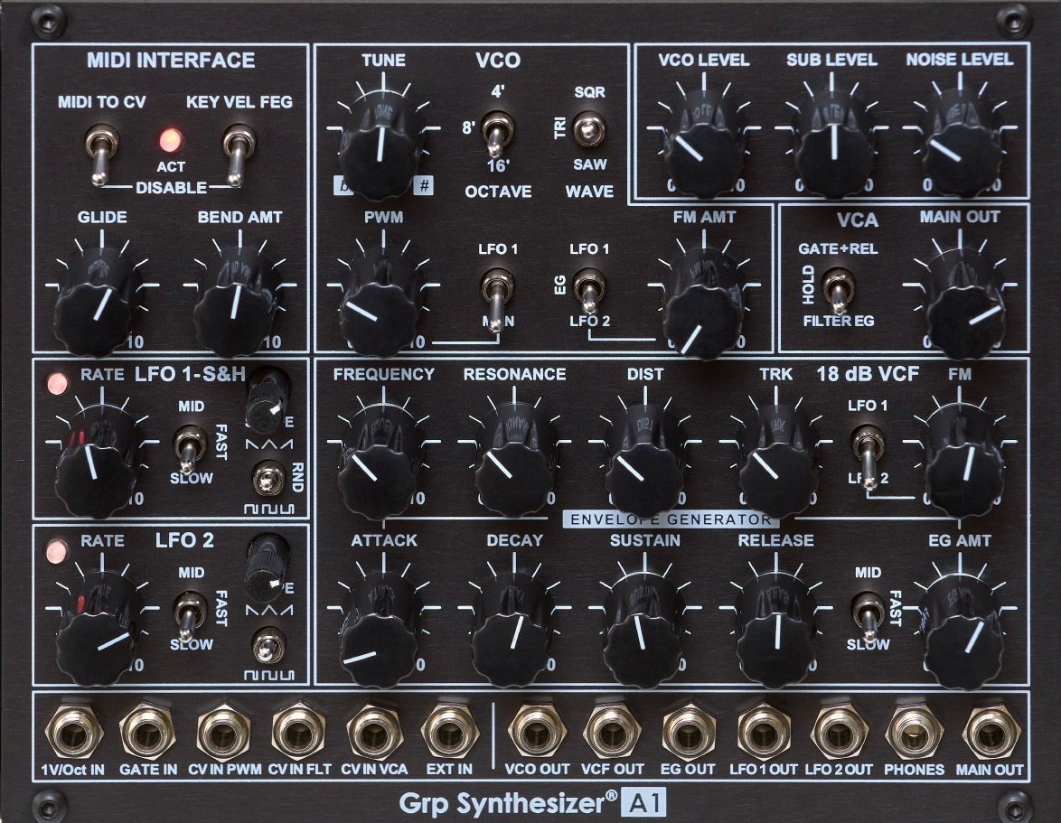Click the MAIN OUT jack on the right
This screenshot has width=1061, height=823.
coord(988,734)
